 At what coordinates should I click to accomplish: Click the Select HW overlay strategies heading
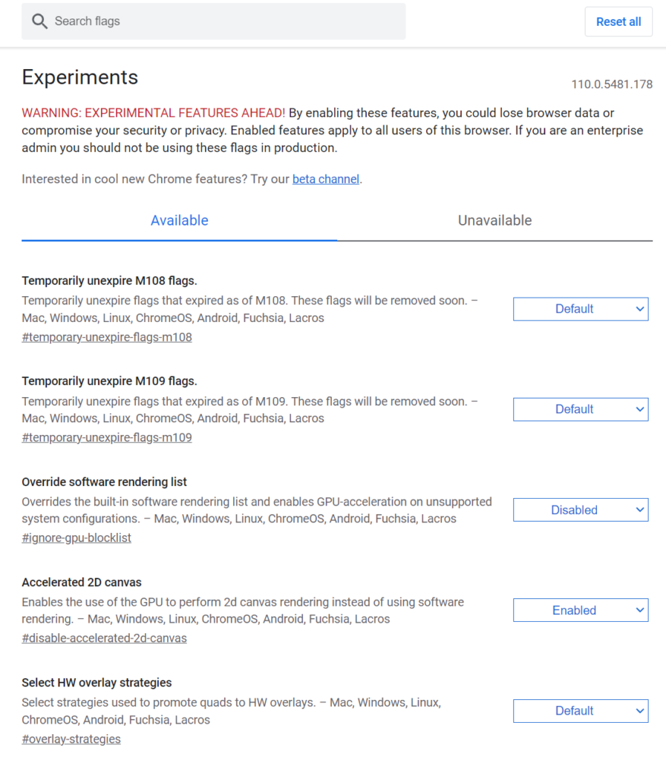click(x=97, y=683)
